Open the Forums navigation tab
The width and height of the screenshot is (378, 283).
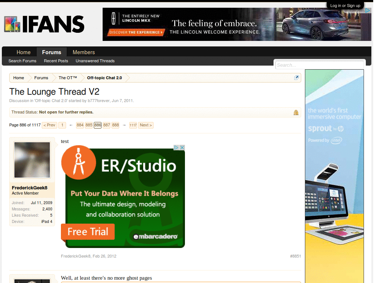tap(52, 52)
